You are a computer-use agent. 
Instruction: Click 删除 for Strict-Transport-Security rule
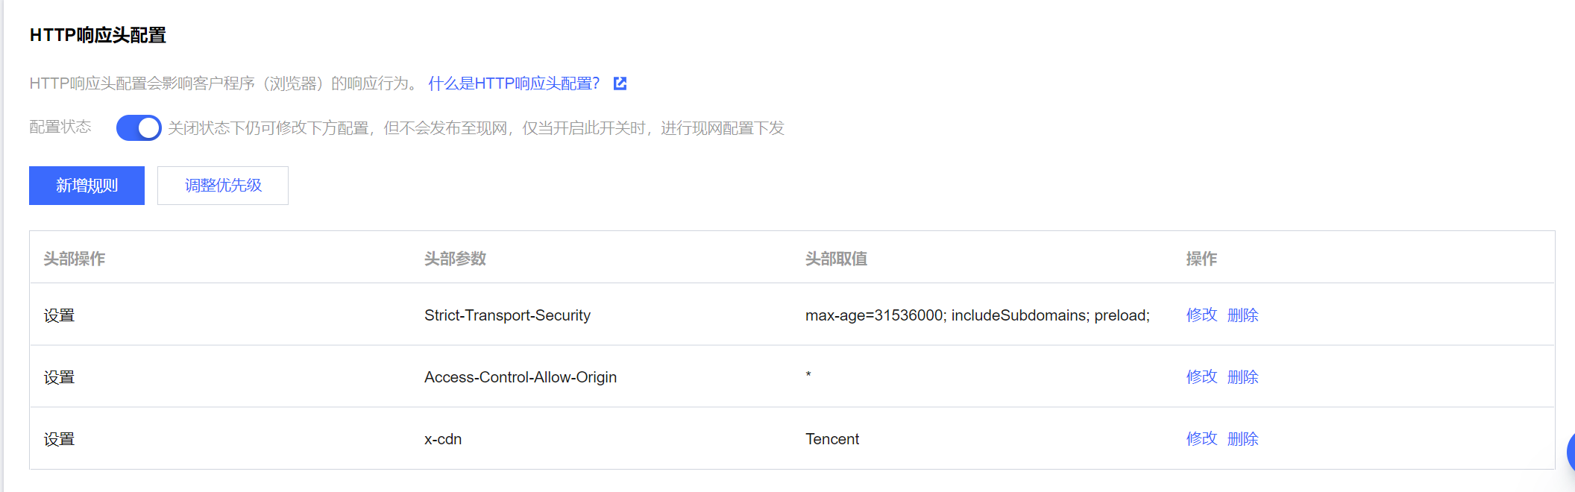pos(1242,315)
